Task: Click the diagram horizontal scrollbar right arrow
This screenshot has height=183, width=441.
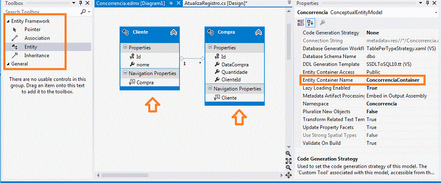Action: (281, 175)
